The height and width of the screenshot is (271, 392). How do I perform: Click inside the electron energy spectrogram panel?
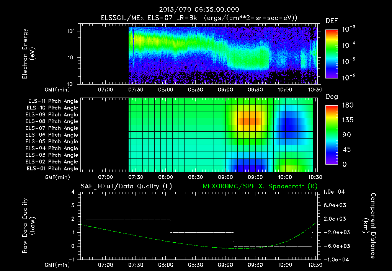tap(199, 54)
